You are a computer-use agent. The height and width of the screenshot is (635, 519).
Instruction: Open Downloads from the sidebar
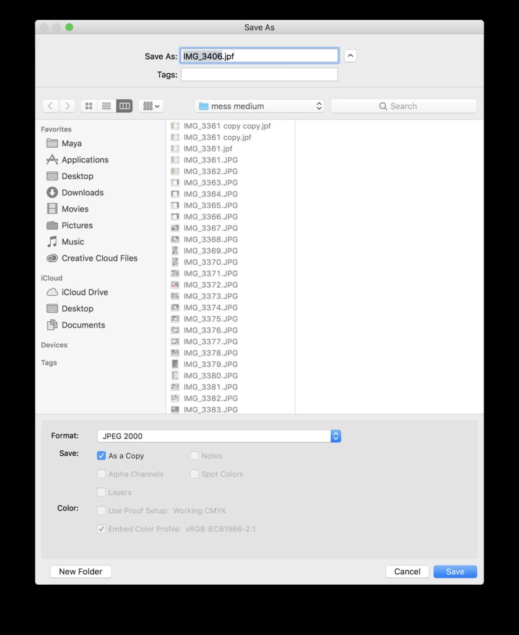tap(81, 192)
